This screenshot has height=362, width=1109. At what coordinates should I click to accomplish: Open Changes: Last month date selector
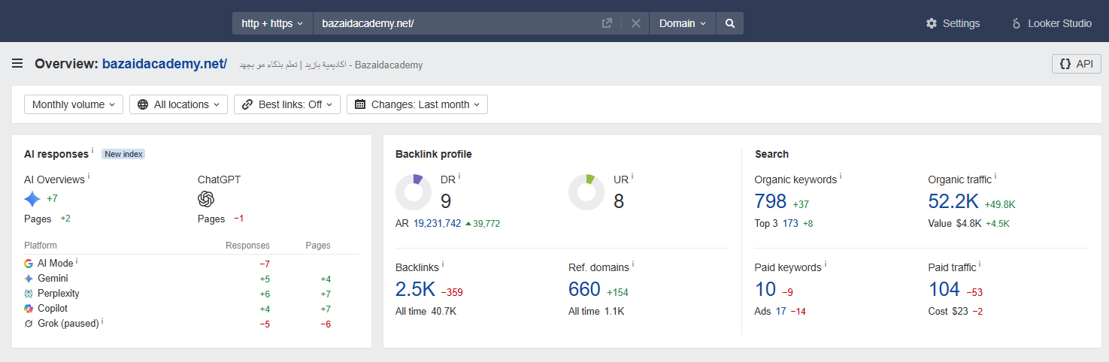[417, 104]
